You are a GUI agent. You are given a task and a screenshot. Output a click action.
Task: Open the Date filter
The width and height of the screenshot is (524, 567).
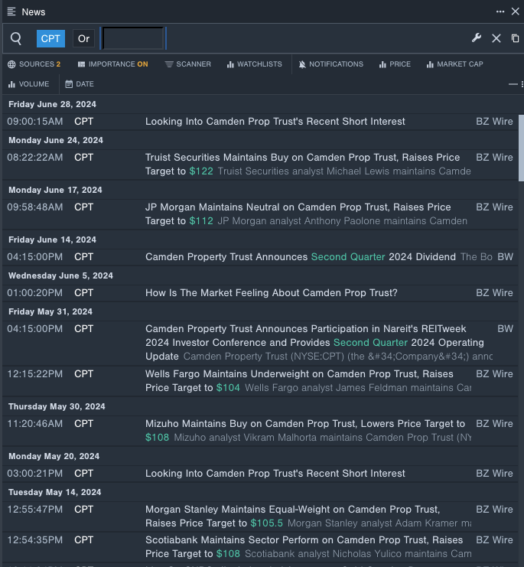click(80, 84)
